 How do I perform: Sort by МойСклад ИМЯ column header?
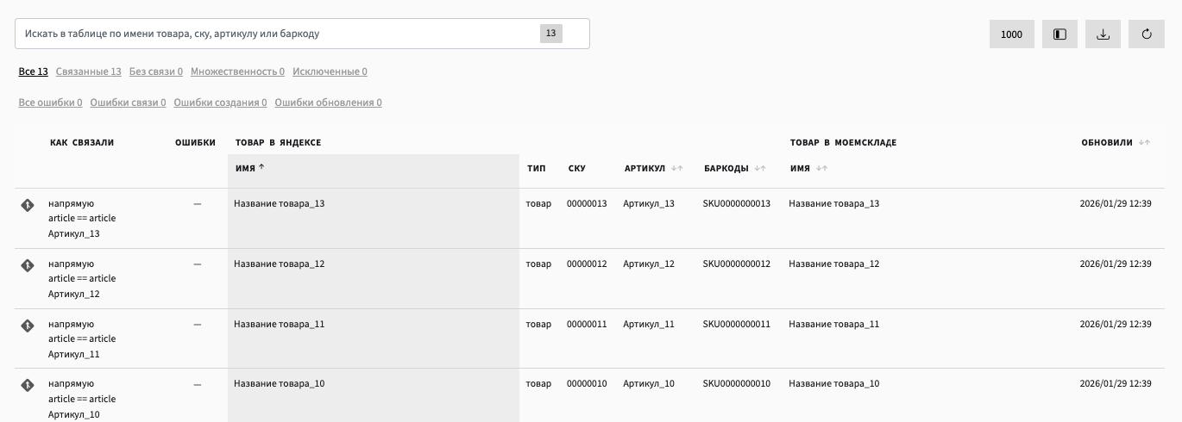[808, 168]
